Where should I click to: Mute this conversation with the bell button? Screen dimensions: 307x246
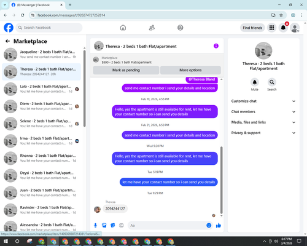coord(255,82)
